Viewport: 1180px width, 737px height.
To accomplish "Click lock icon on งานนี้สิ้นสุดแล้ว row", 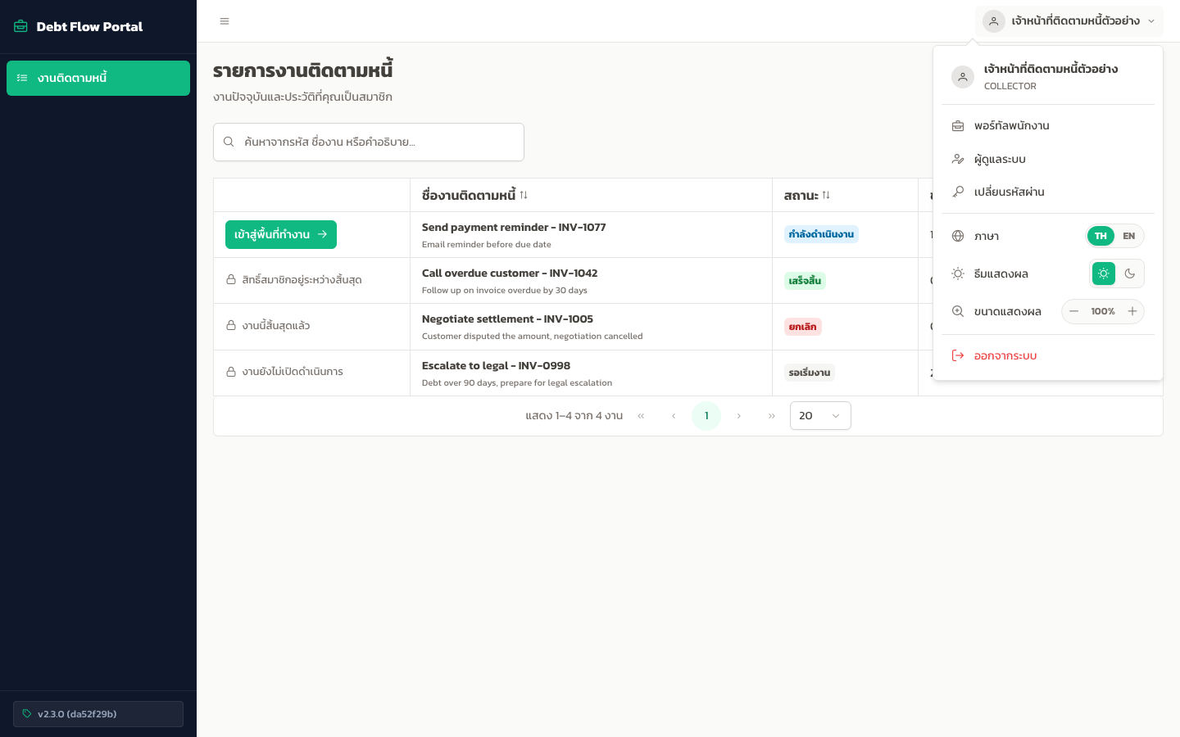I will [231, 325].
